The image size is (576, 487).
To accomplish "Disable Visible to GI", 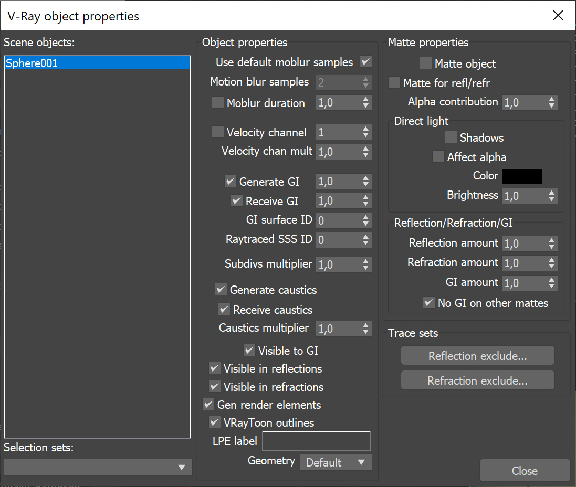I will tap(249, 350).
